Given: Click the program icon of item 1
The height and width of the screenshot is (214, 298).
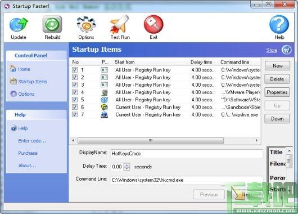Looking at the screenshot, I should (104, 70).
